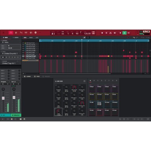The height and width of the screenshot is (151, 151).
Task: Click the Undo arrow icon
Action: click(134, 37)
